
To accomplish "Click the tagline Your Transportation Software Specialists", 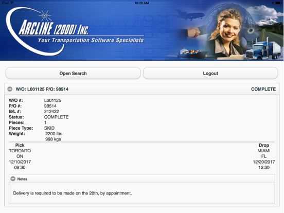I will coord(91,40).
